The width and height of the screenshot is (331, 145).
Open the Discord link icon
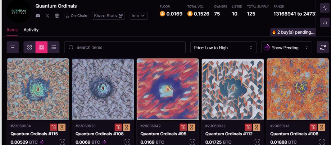click(38, 16)
